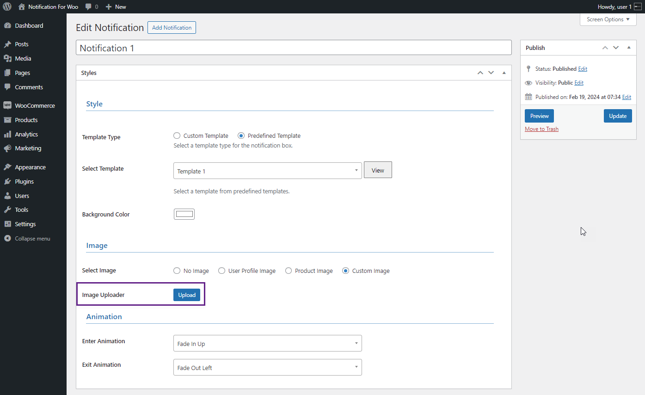Choose the No Image option
The image size is (645, 395).
point(177,271)
